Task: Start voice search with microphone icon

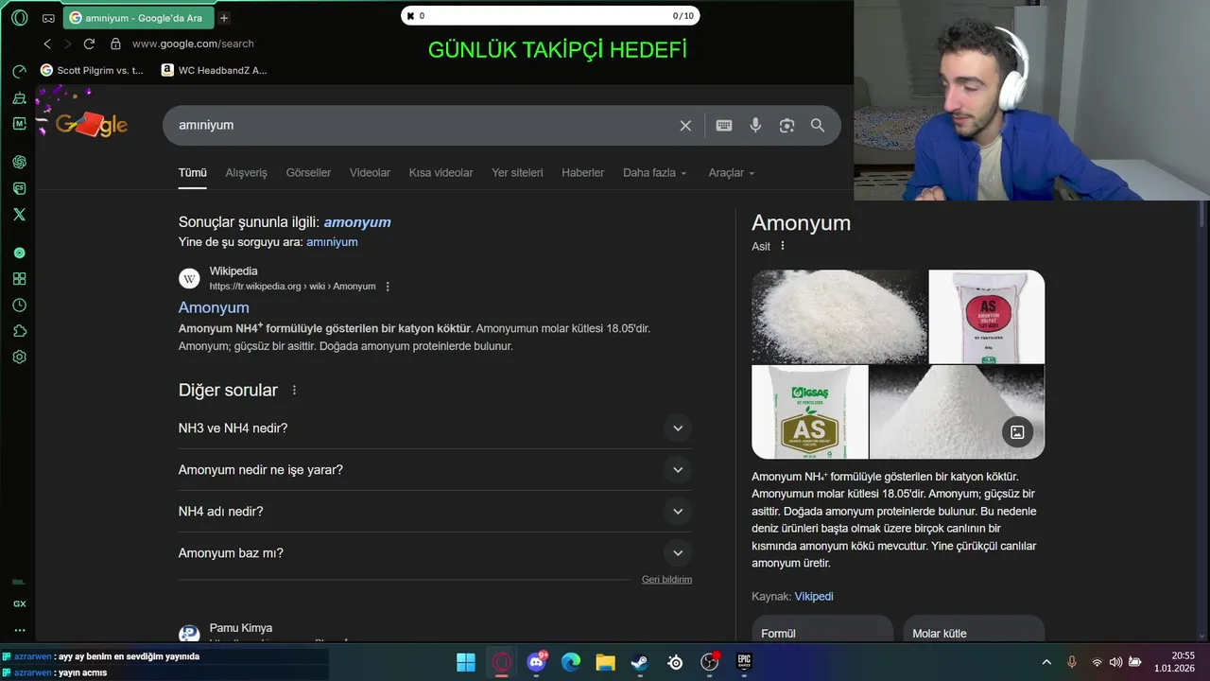Action: [755, 125]
